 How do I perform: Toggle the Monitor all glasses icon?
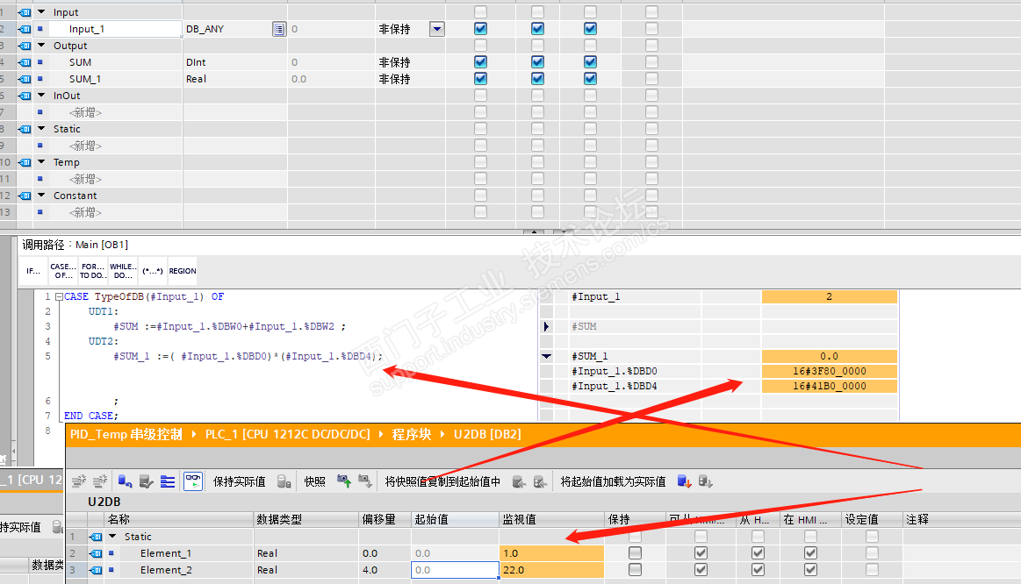coord(193,481)
